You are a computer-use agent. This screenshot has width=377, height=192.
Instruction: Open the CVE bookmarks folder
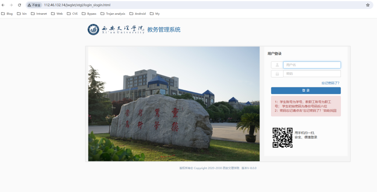pos(72,14)
